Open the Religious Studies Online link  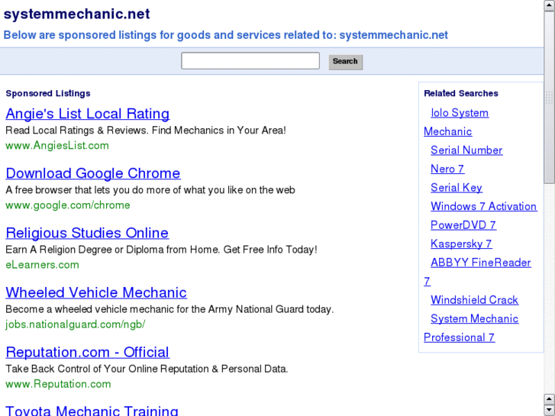[87, 233]
